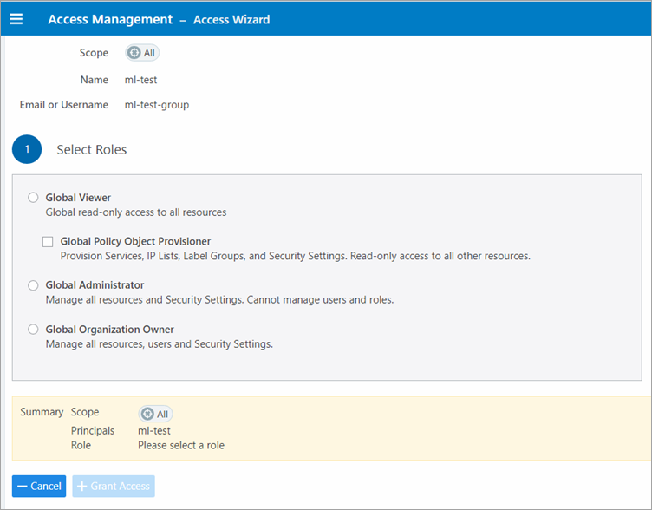Click the All scope pill at top
The image size is (652, 510).
pos(142,53)
